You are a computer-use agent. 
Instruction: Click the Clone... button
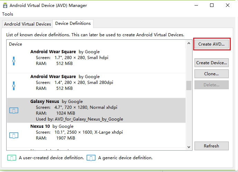[211, 74]
